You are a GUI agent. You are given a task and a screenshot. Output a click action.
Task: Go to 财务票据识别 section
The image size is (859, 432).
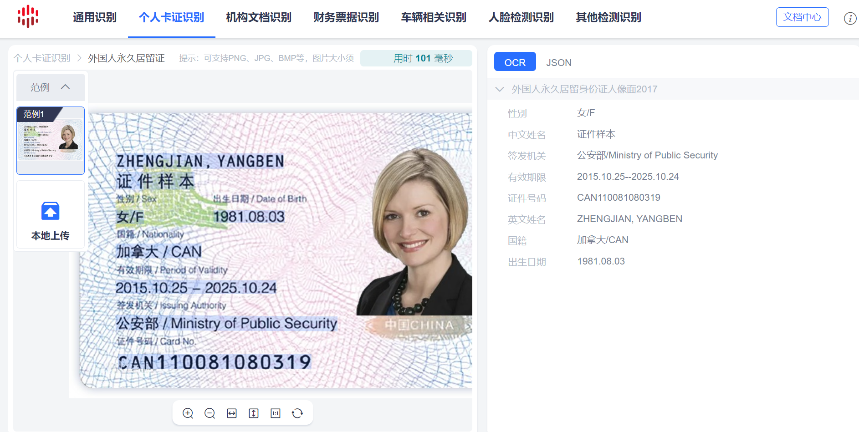click(x=346, y=17)
